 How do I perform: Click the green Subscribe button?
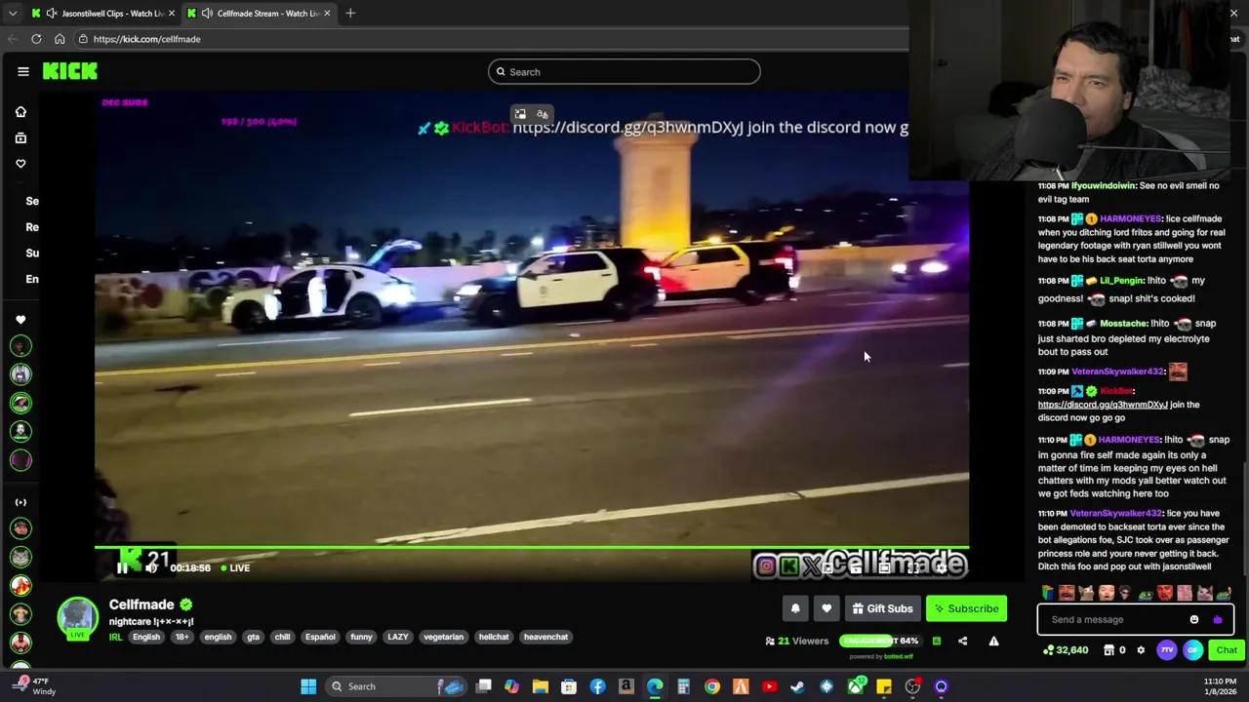tap(966, 608)
